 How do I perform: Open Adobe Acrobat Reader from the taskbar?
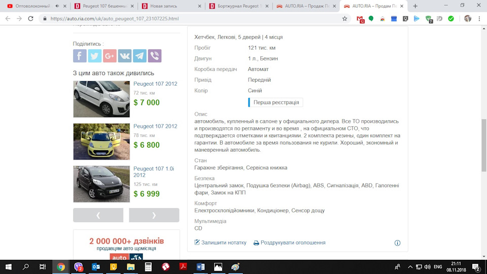pyautogui.click(x=183, y=267)
